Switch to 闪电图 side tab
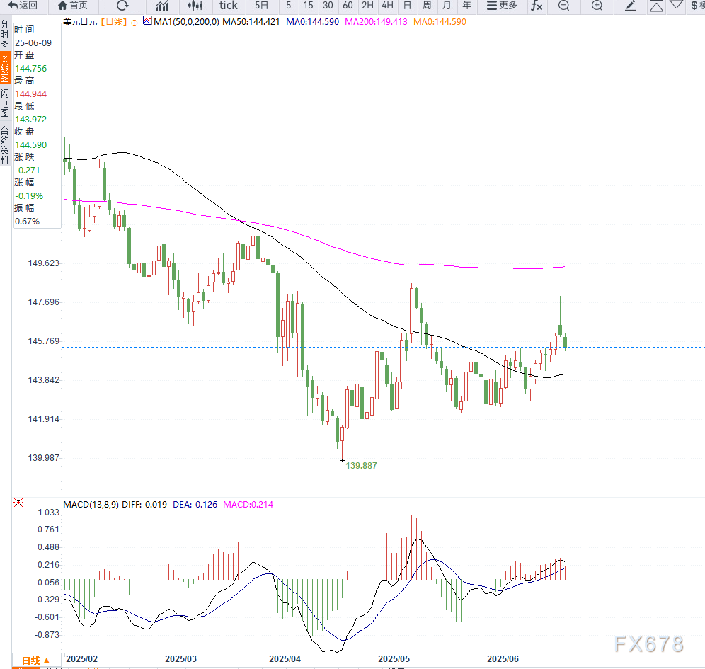Viewport: 705px width, 669px height. pyautogui.click(x=5, y=103)
